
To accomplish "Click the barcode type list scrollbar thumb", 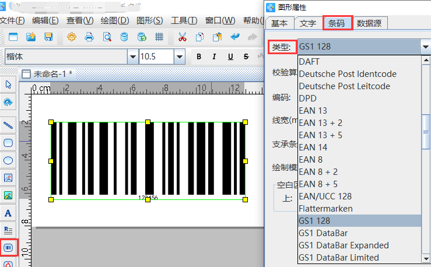I will [x=426, y=132].
